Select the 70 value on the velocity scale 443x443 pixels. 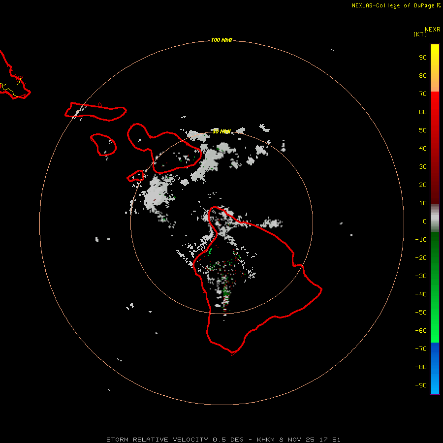click(423, 94)
